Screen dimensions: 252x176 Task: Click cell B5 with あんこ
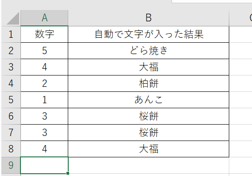click(148, 100)
